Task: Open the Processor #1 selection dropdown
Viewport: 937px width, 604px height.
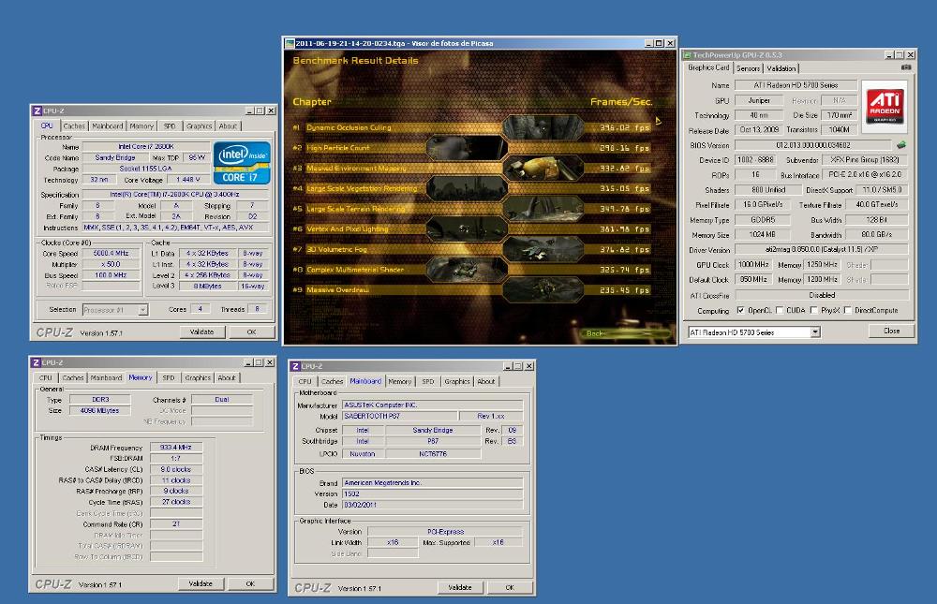Action: click(x=142, y=309)
